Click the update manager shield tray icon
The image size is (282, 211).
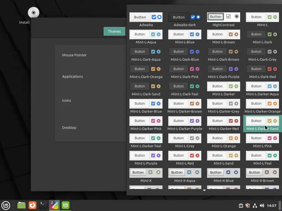coord(248,206)
